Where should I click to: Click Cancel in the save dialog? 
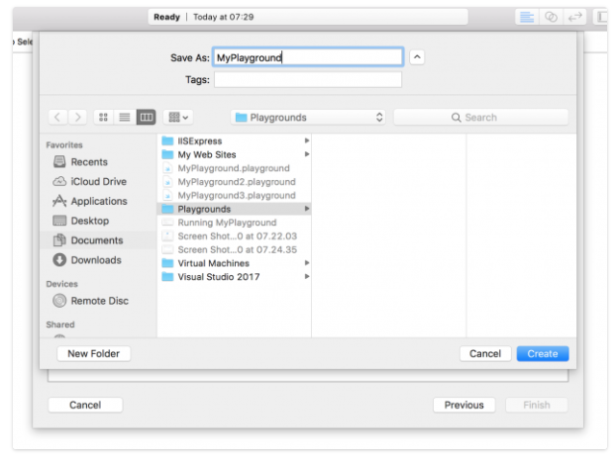click(x=485, y=353)
